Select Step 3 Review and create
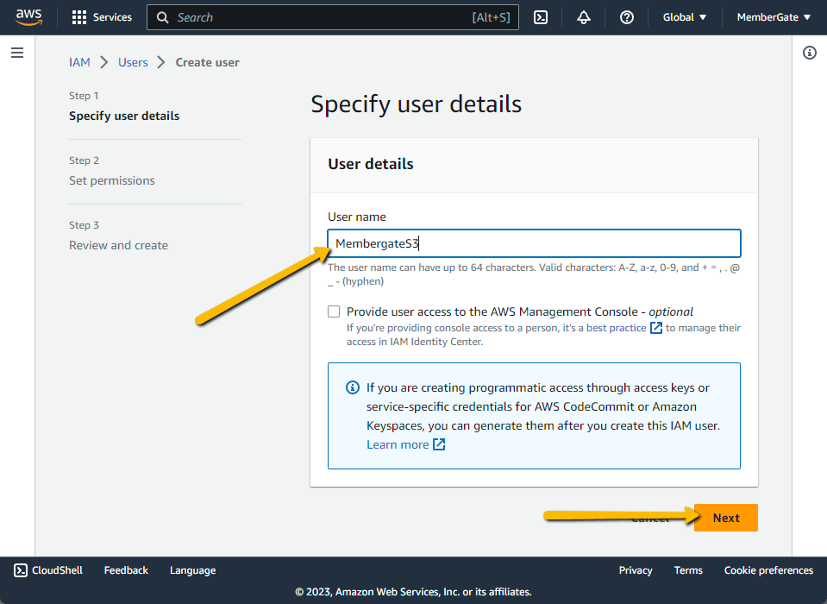 tap(118, 245)
